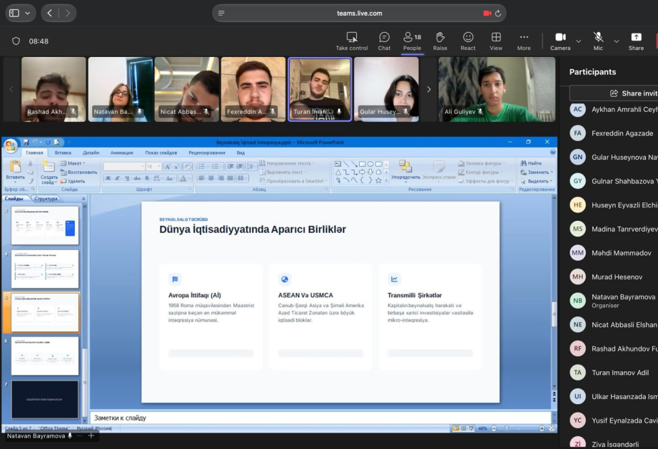658x449 pixels.
Task: Select participant Natavan Bayramova in list
Action: (614, 301)
